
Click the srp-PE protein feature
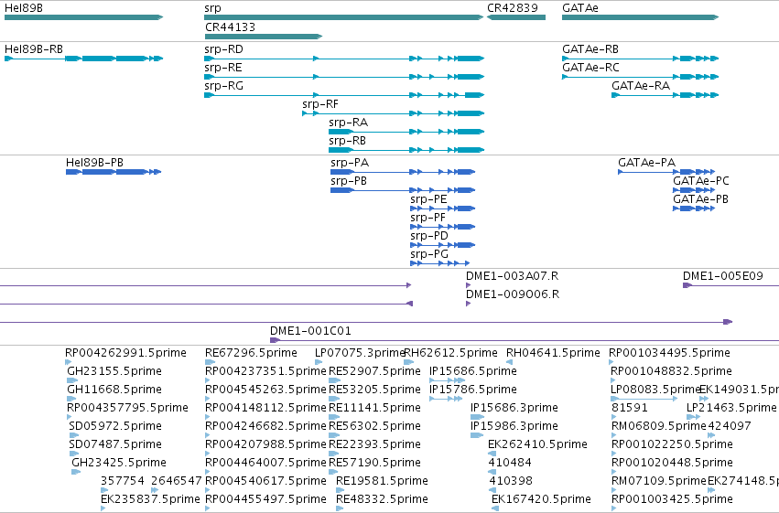443,208
